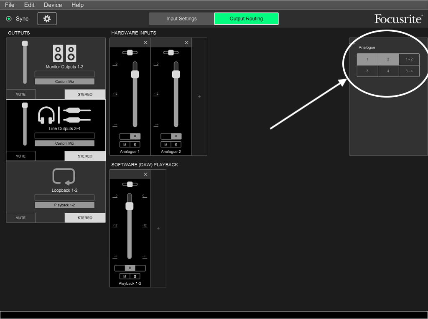428x319 pixels.
Task: Remove the Analogue 1 channel with X
Action: tap(145, 43)
